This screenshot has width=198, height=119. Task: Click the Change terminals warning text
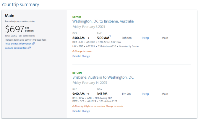pyautogui.click(x=84, y=51)
